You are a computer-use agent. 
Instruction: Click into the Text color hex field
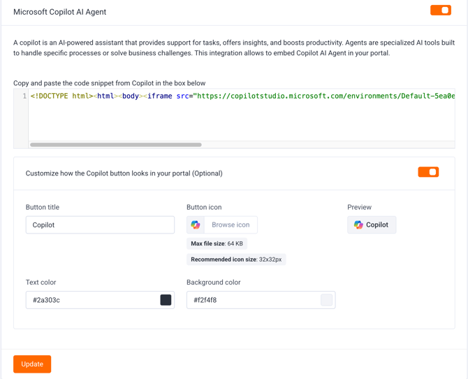coord(91,300)
